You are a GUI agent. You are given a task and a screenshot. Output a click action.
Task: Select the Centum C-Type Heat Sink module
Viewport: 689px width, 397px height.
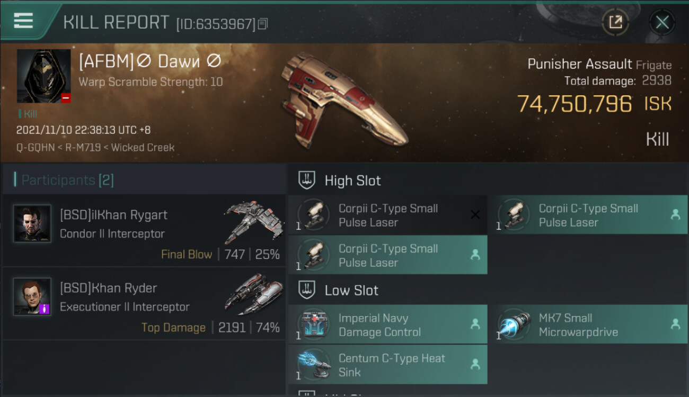coord(387,365)
